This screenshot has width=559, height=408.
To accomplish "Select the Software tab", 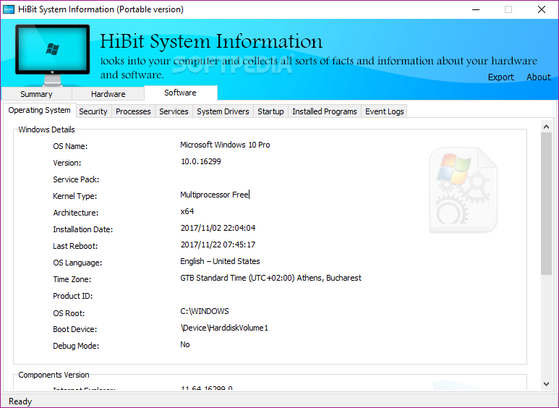I will pos(180,93).
